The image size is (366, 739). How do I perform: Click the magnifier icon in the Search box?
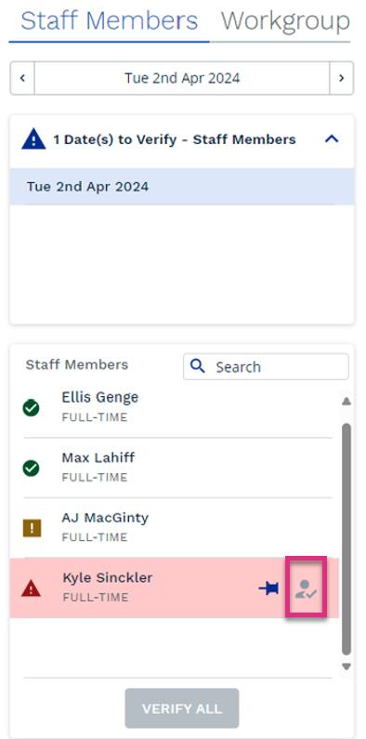click(199, 366)
